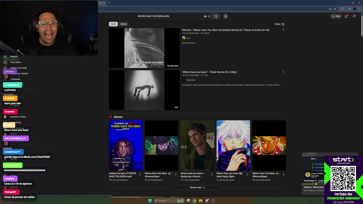Open browser profile avatar
363x204 pixels.
coord(355,9)
